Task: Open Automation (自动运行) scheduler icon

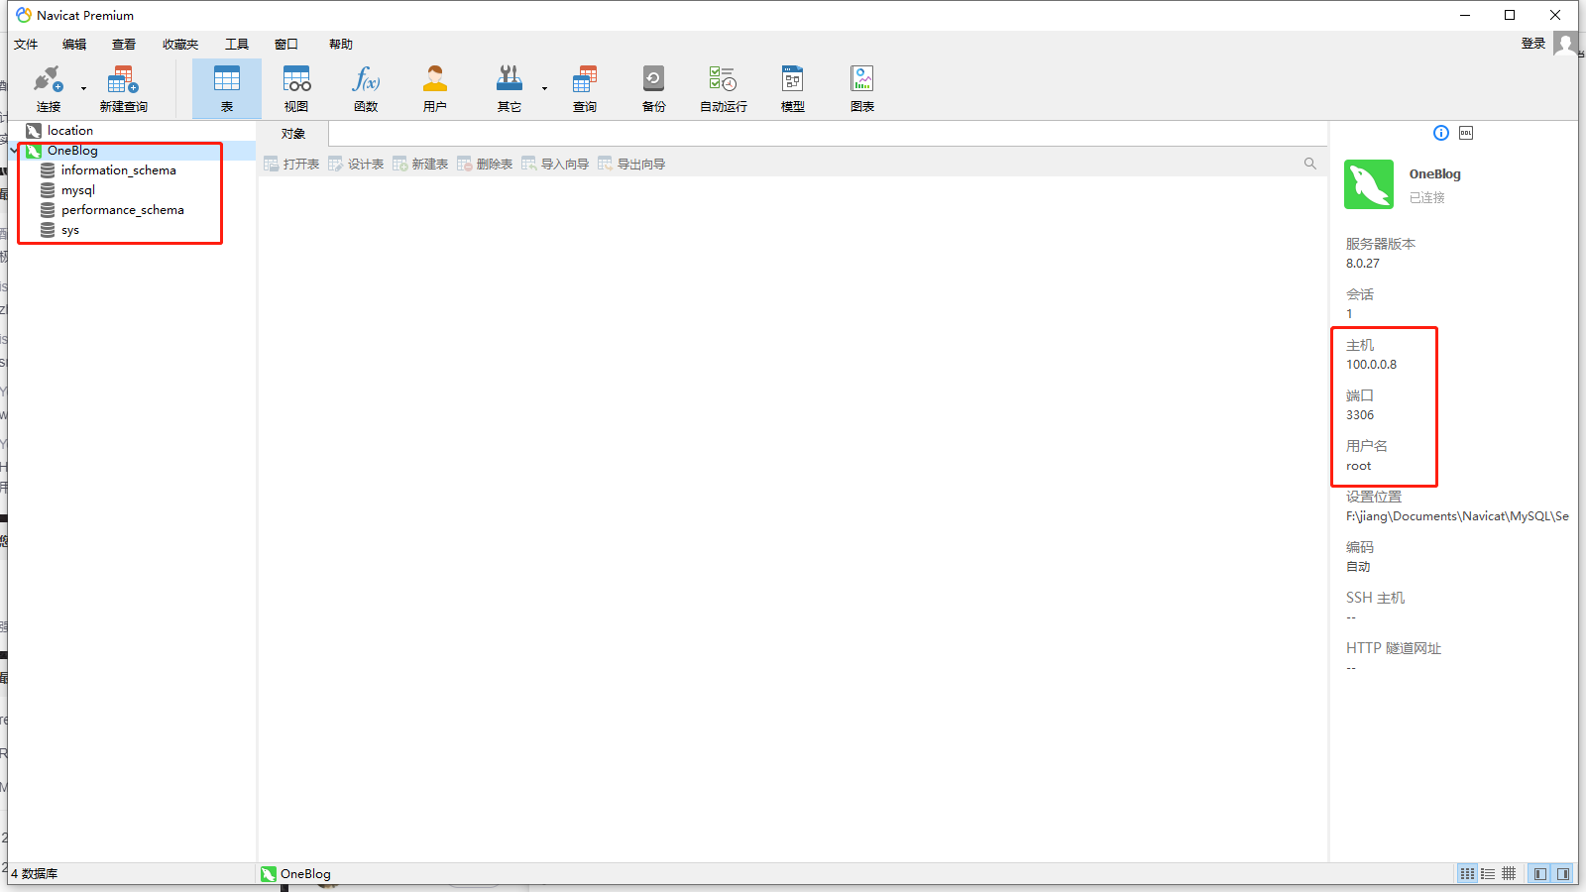Action: tap(723, 87)
